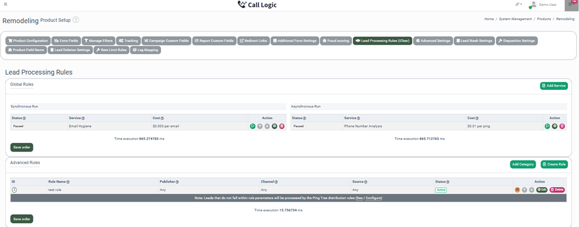Move Email Hygiene service up
The width and height of the screenshot is (579, 227).
[x=260, y=126]
